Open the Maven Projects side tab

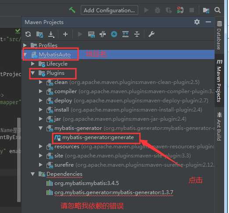pyautogui.click(x=219, y=80)
